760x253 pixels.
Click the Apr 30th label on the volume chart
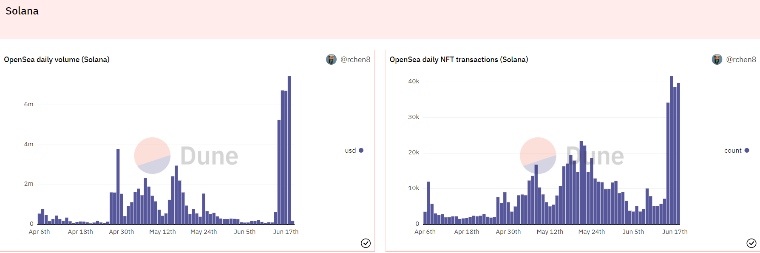pos(122,232)
